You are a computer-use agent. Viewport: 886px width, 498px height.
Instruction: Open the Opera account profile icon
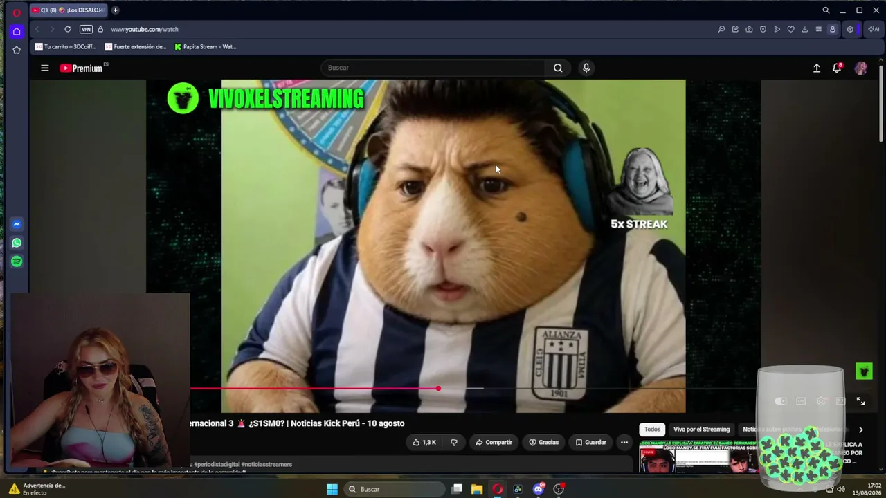click(833, 29)
